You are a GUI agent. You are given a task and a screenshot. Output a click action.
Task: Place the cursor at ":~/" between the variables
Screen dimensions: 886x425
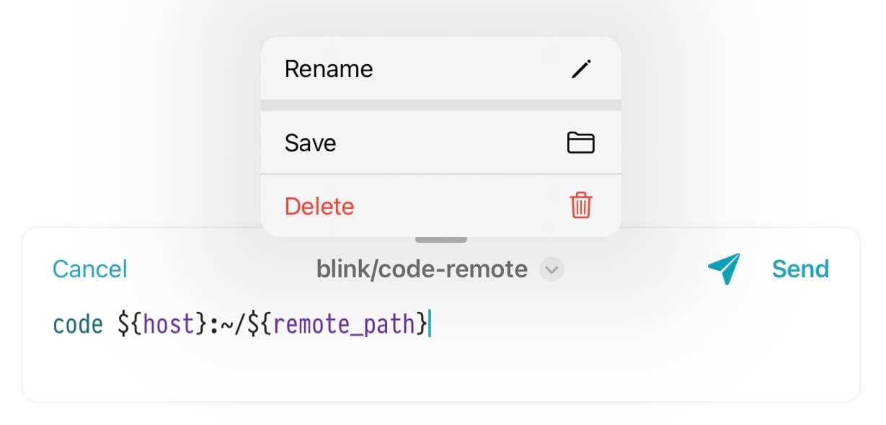pos(228,325)
